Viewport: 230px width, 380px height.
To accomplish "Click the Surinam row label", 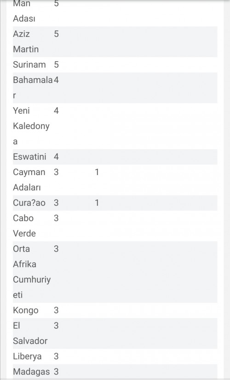I will [x=29, y=64].
